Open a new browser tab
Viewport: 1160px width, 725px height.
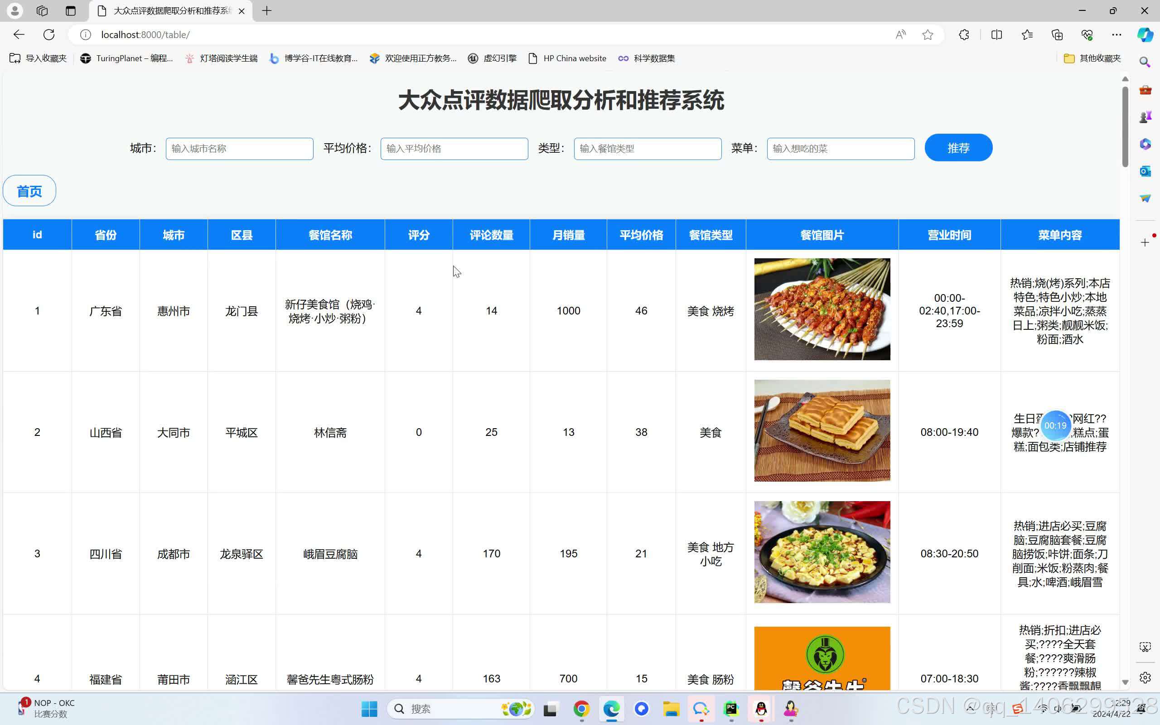(267, 10)
